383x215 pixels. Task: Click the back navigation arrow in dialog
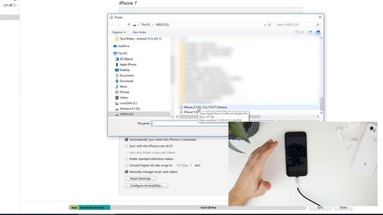click(x=112, y=24)
